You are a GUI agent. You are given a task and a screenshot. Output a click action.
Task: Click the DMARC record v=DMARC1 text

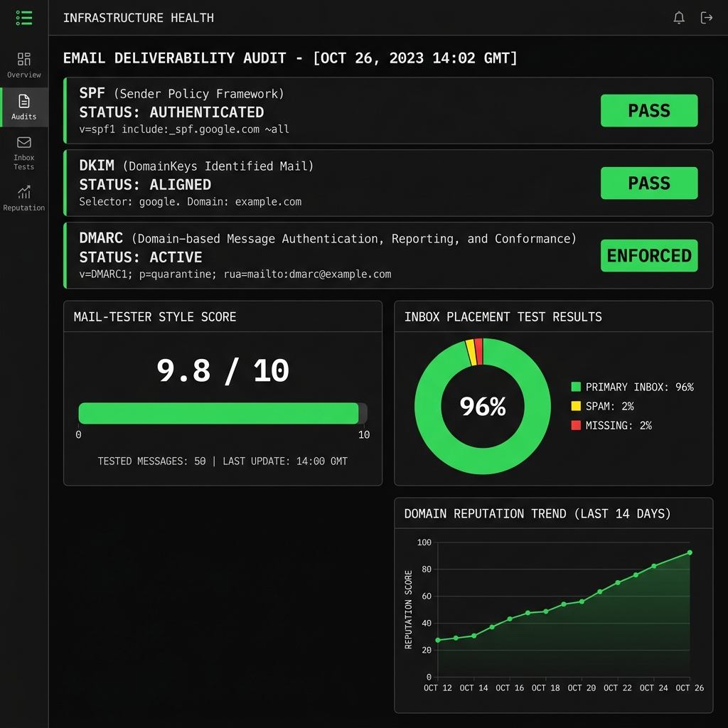point(235,274)
